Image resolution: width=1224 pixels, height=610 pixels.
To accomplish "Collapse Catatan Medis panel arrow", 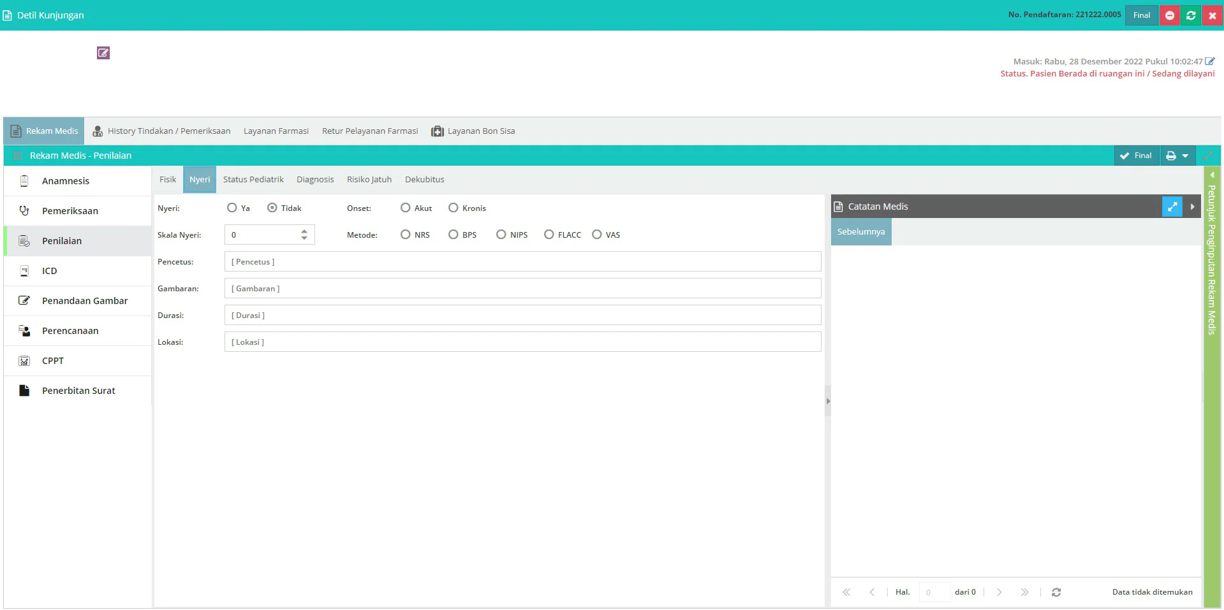I will tap(1192, 207).
